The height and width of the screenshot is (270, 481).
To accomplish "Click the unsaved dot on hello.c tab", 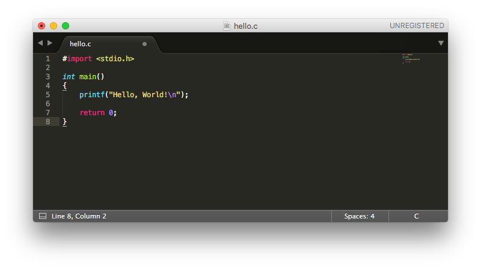I will coord(144,44).
